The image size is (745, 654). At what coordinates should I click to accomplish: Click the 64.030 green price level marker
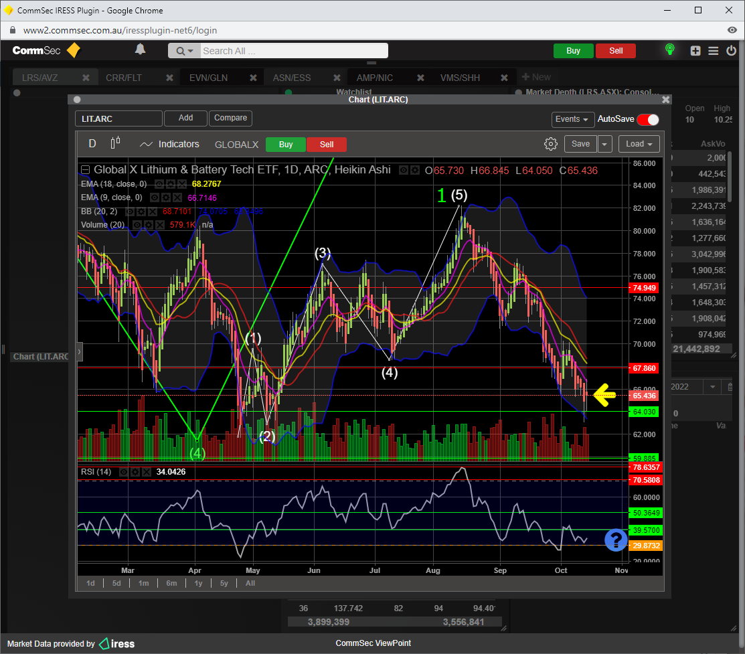pyautogui.click(x=645, y=412)
